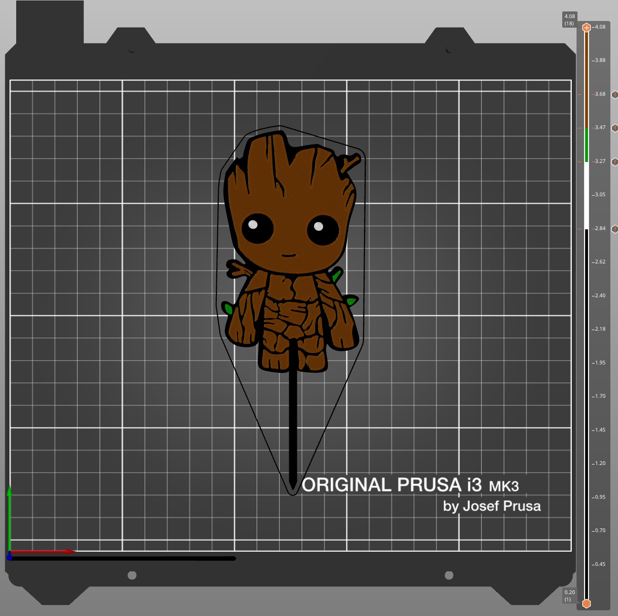Click the color change warning icon at 3.68
Image resolution: width=618 pixels, height=616 pixels.
615,95
